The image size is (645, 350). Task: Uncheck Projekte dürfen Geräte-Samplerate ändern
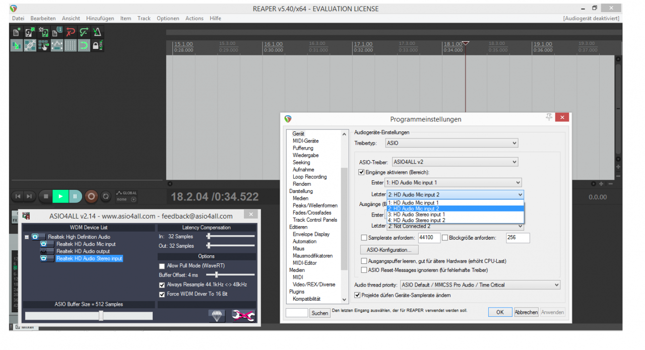[x=358, y=295]
